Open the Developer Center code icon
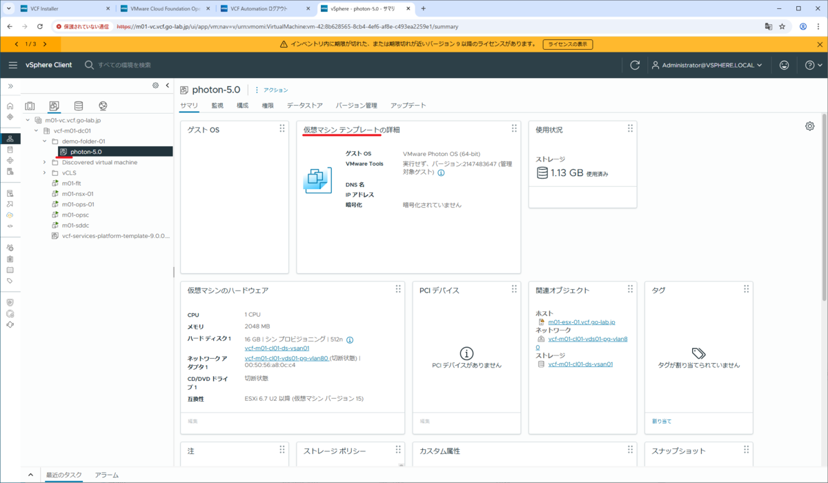This screenshot has width=828, height=483. [10, 226]
